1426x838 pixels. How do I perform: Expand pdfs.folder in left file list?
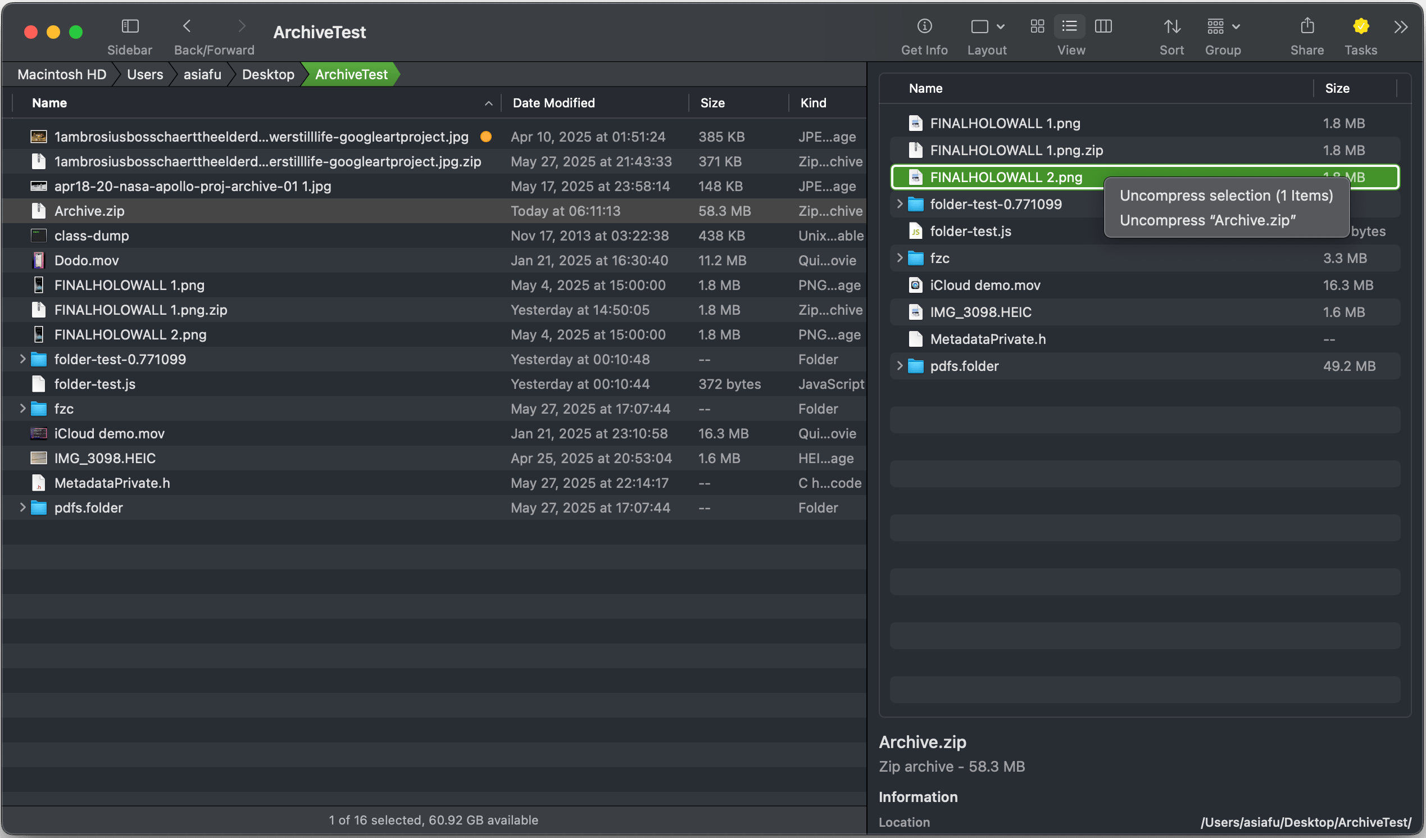[22, 508]
